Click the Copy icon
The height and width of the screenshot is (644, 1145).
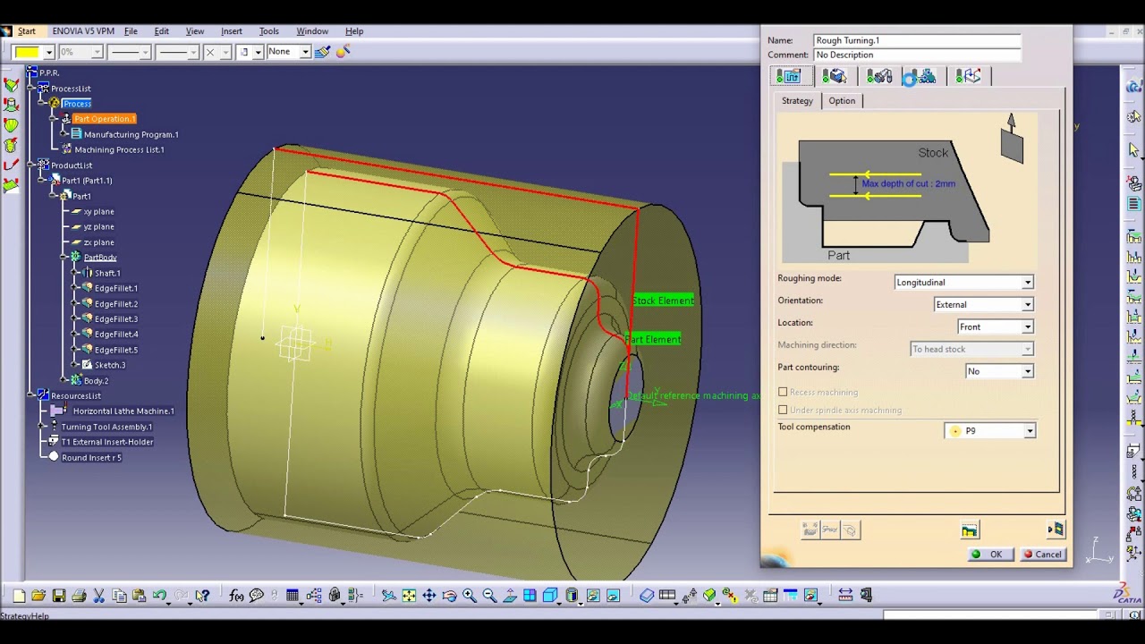(x=119, y=596)
